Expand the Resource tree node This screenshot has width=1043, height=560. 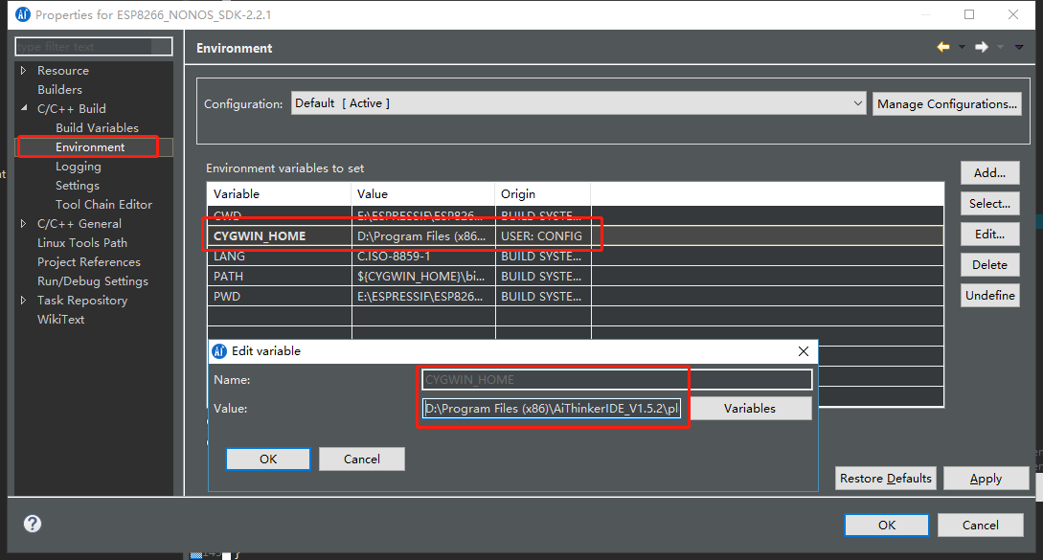(23, 71)
